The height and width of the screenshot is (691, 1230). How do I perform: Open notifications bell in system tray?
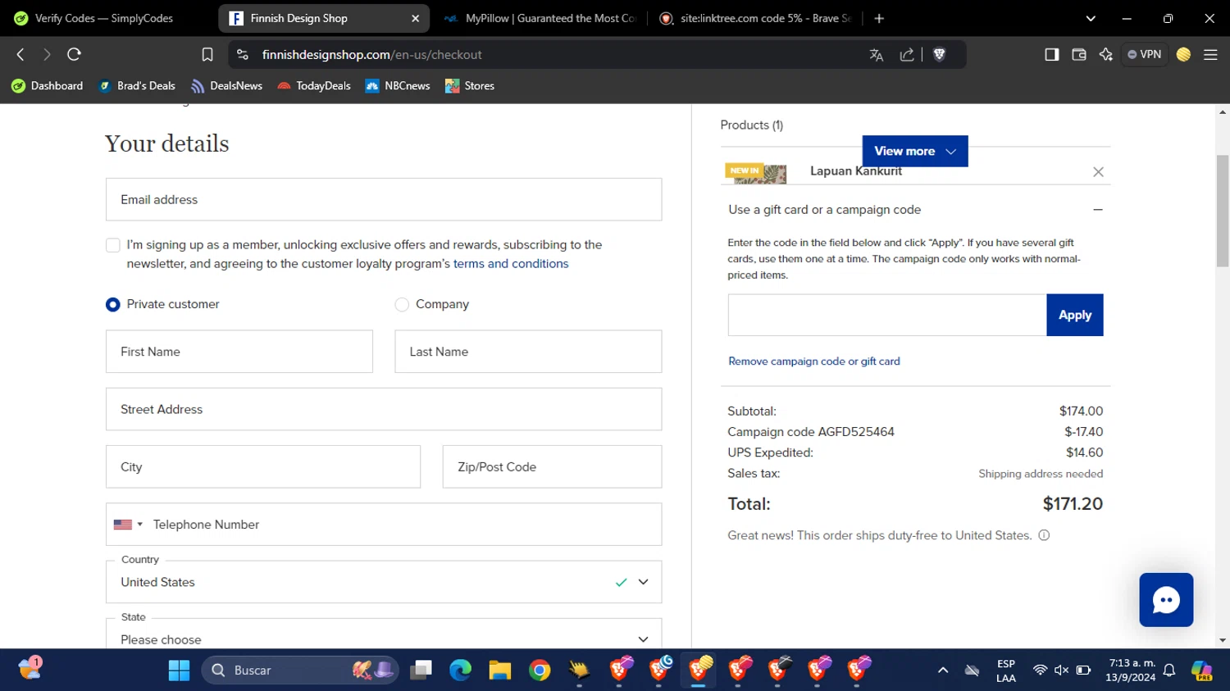point(1169,671)
